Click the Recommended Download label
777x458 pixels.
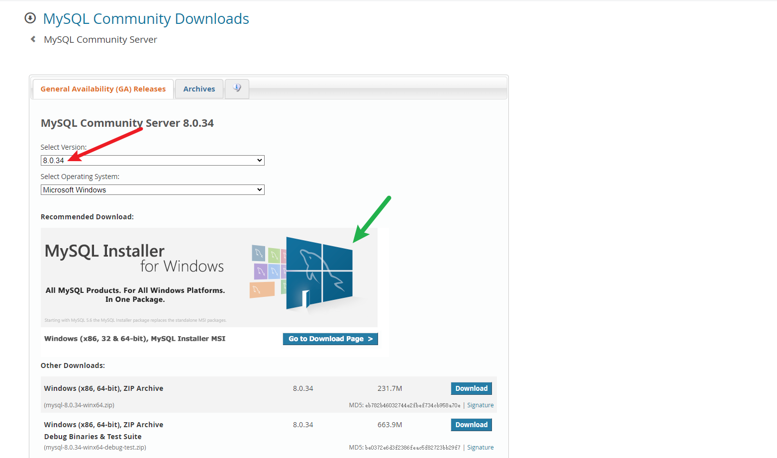[87, 217]
